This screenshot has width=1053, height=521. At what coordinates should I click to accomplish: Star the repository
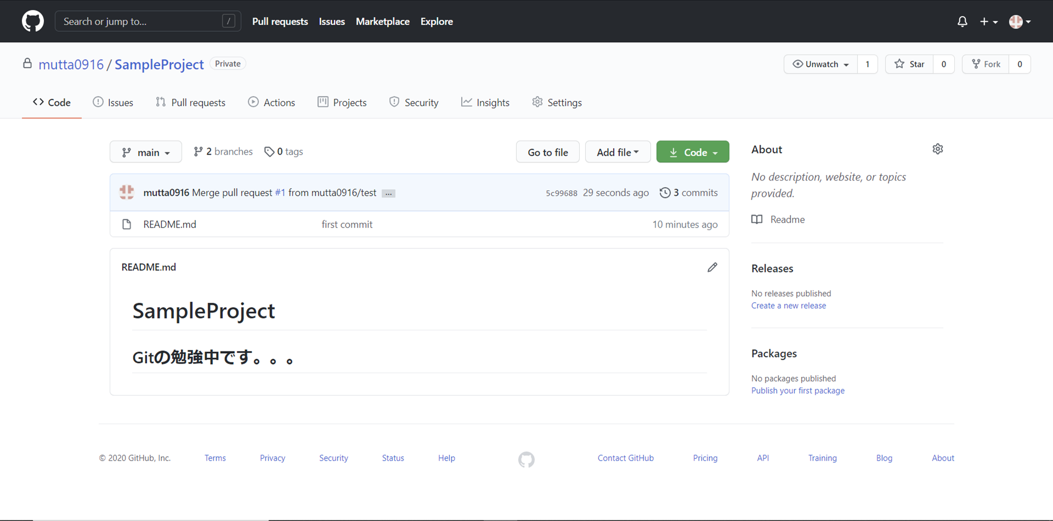click(x=909, y=64)
